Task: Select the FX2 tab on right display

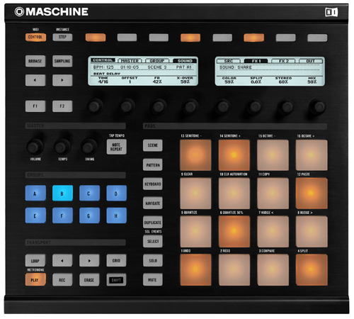Action: 283,61
